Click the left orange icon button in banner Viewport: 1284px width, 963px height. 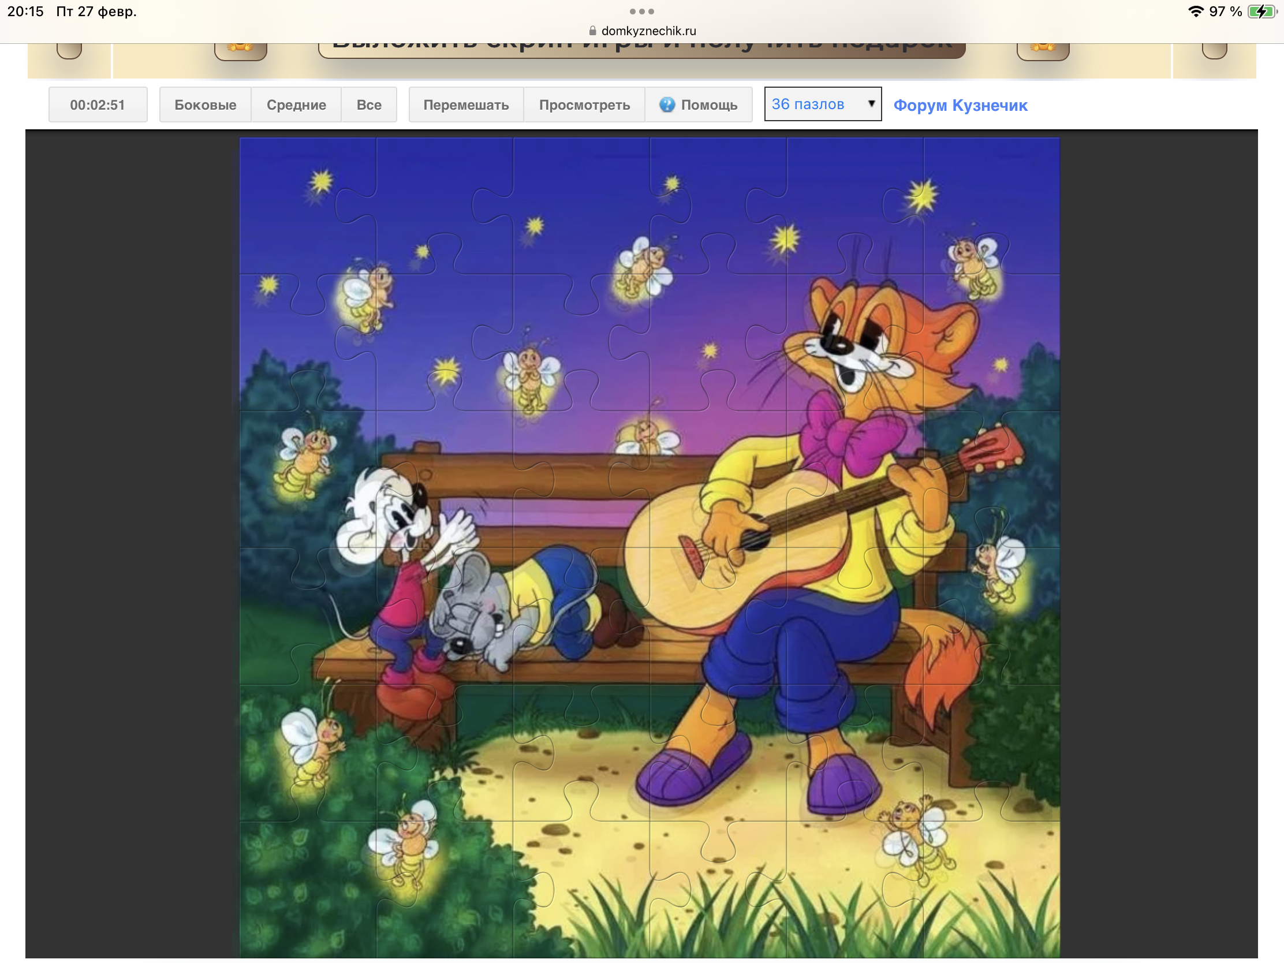240,50
